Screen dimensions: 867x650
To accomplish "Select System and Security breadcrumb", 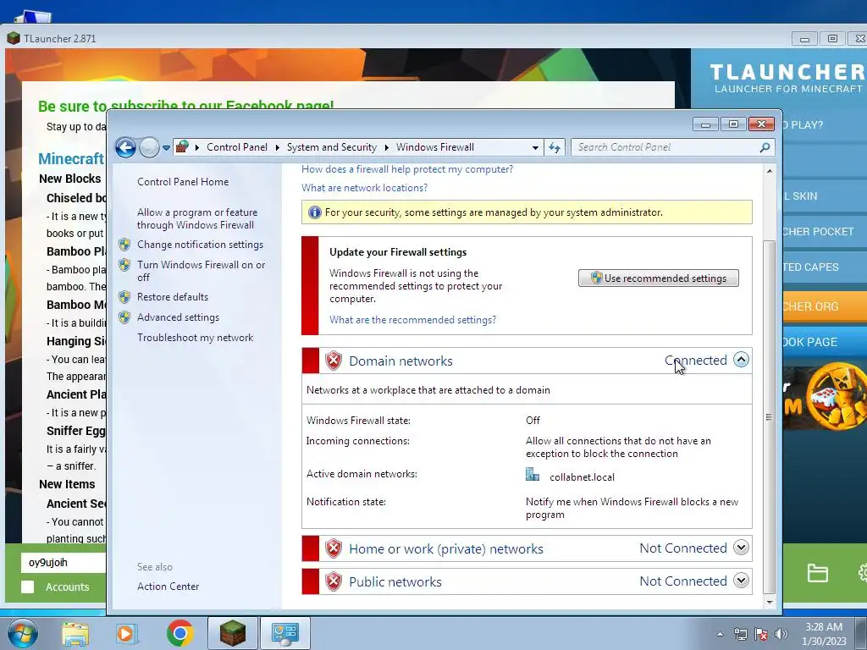I will click(x=331, y=147).
